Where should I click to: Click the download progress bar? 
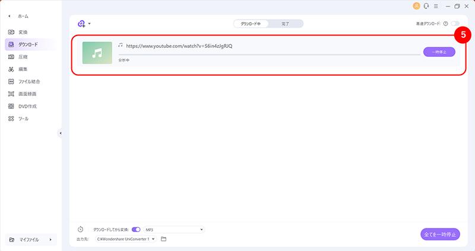(270, 54)
